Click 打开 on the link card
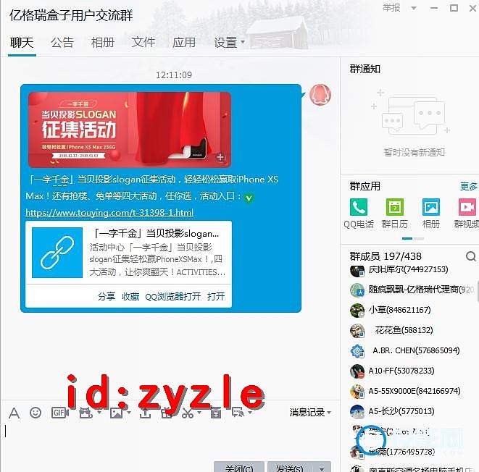 [216, 296]
